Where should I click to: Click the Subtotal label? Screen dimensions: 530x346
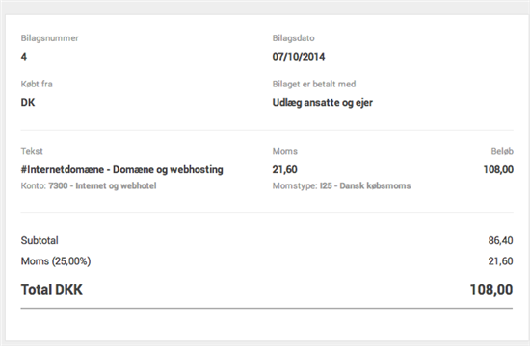coord(40,241)
